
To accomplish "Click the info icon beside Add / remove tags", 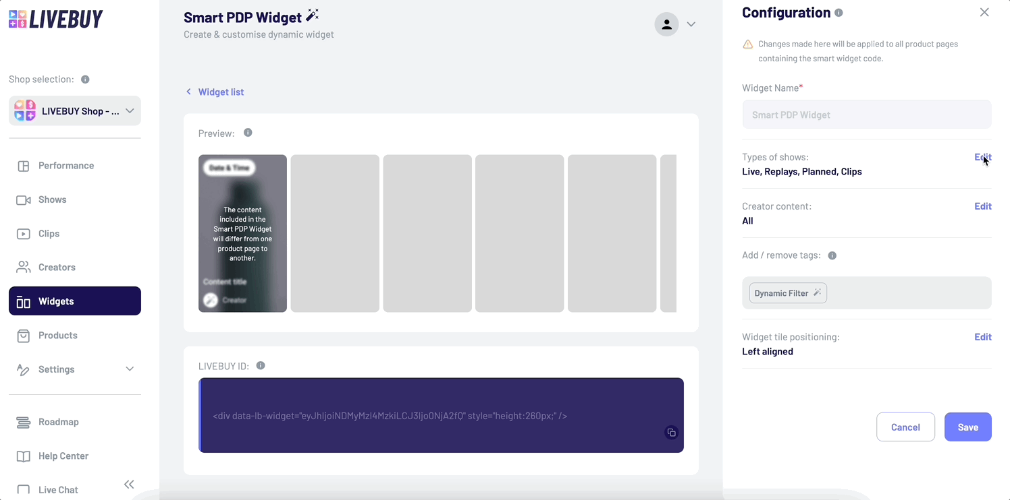I will 832,255.
